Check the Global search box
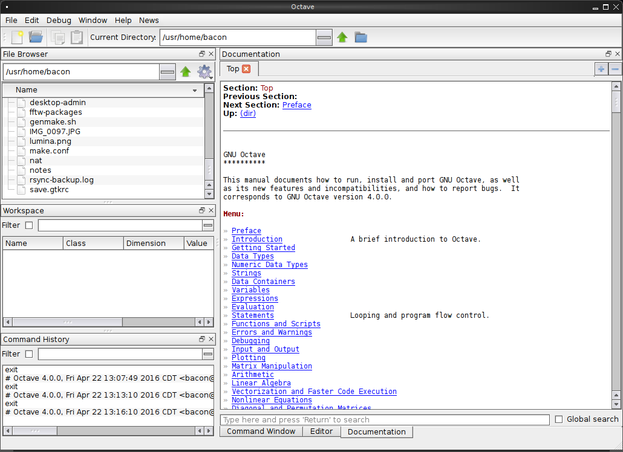The height and width of the screenshot is (452, 623). click(559, 419)
